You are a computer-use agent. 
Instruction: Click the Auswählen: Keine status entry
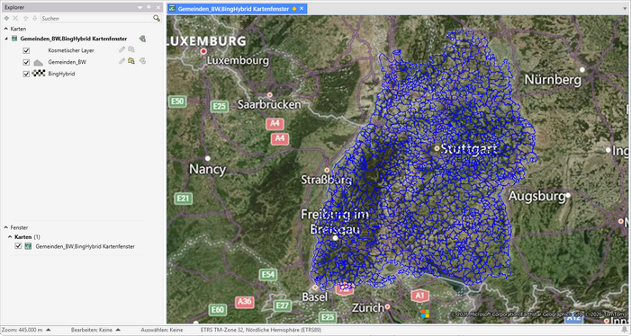[x=162, y=330]
